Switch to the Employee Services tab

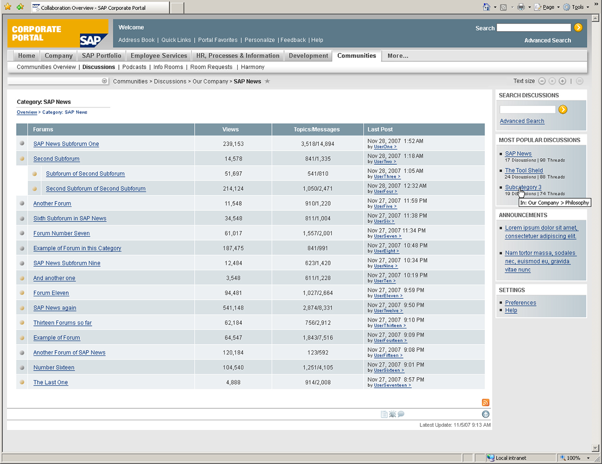pyautogui.click(x=159, y=56)
